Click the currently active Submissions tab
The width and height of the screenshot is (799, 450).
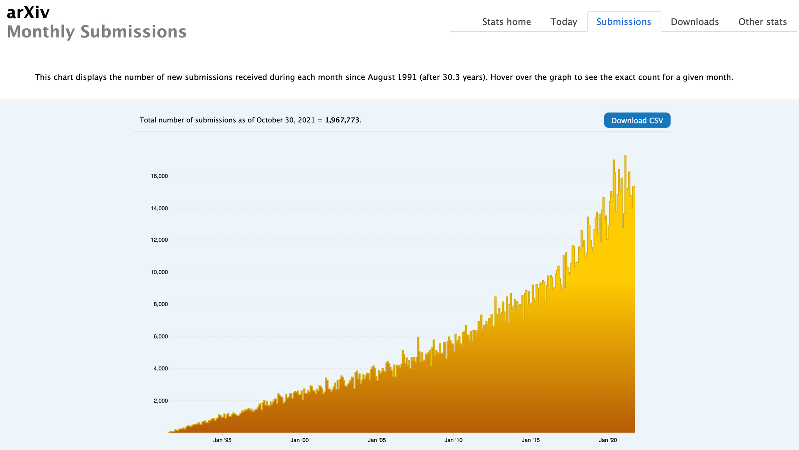(x=624, y=22)
